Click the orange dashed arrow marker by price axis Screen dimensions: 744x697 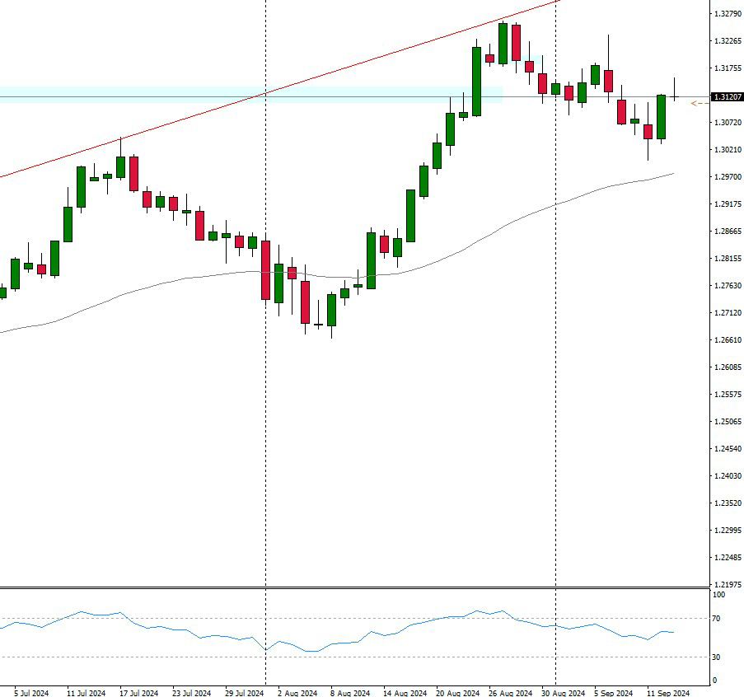pos(699,103)
